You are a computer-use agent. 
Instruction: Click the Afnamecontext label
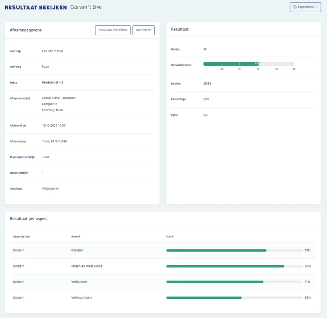(x=20, y=98)
